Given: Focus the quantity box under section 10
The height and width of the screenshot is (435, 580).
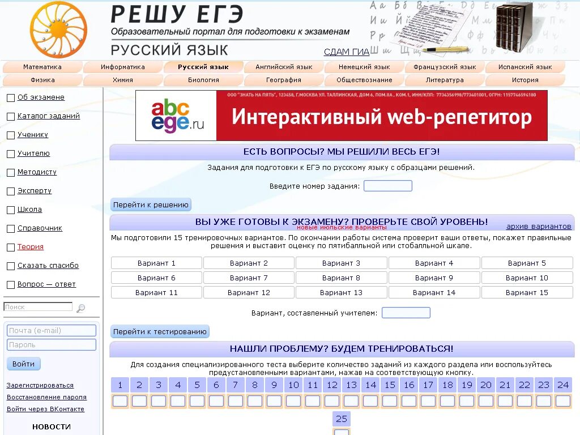Looking at the screenshot, I should pos(293,401).
